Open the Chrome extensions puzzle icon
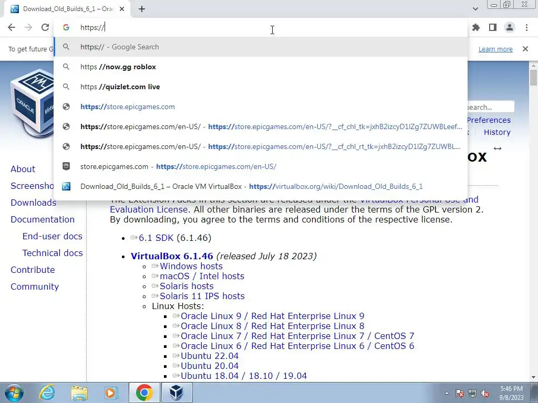Image resolution: width=538 pixels, height=403 pixels. tap(476, 27)
